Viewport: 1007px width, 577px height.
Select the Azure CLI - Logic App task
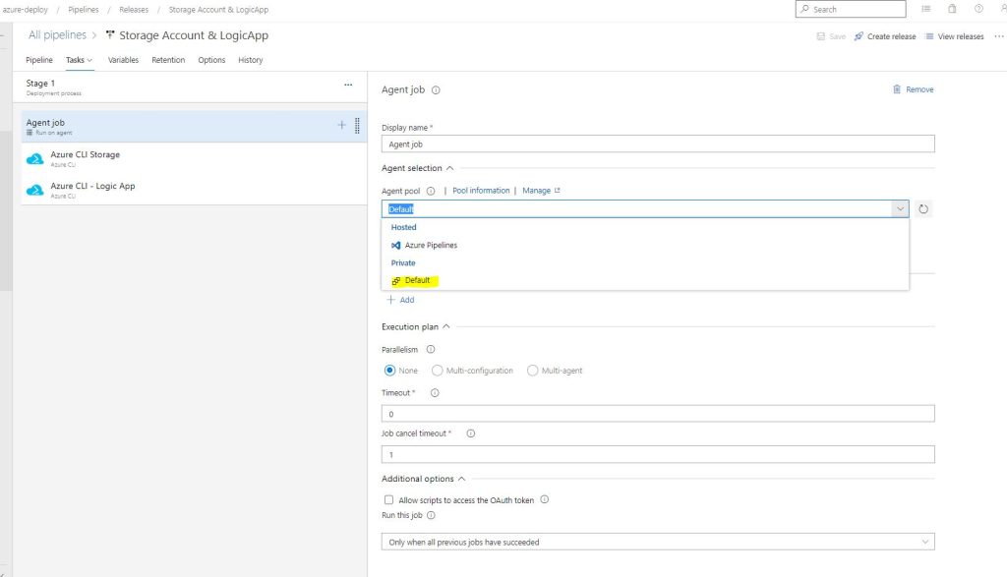tap(194, 190)
